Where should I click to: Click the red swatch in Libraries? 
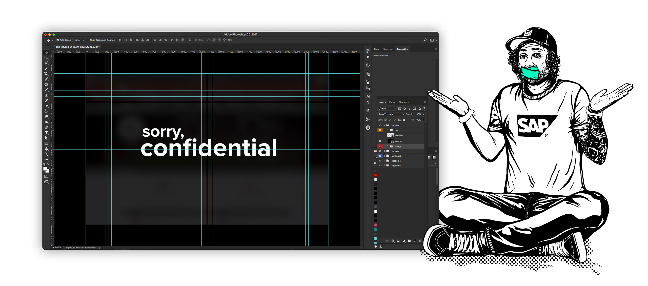click(x=375, y=175)
